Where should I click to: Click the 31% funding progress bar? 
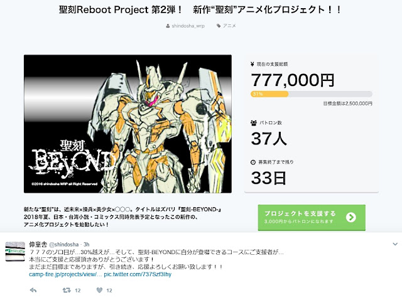tap(312, 94)
